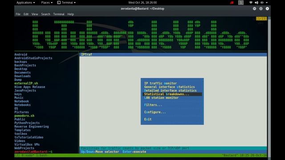Click the VirtualBox VMs entry
The width and height of the screenshot is (285, 160).
point(27,144)
